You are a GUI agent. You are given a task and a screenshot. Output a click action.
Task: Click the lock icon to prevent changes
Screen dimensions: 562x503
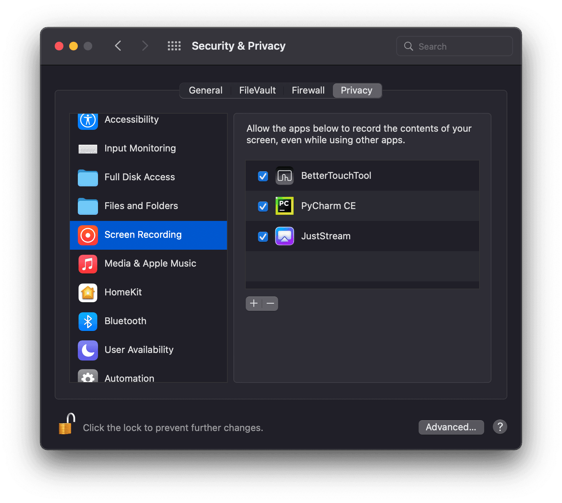(67, 424)
